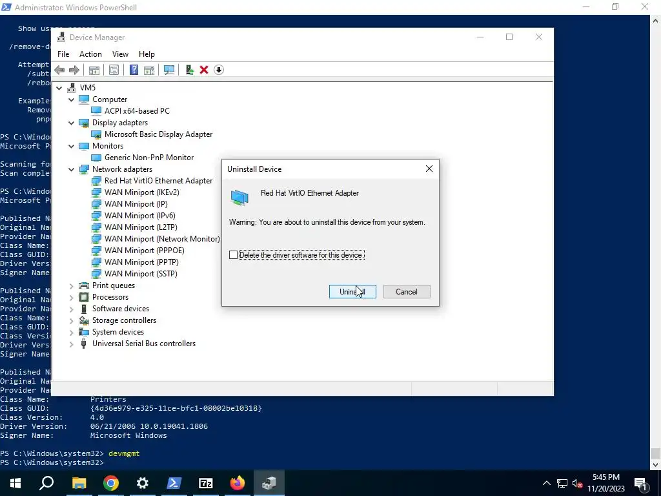The width and height of the screenshot is (661, 496).
Task: Confirm with the Uninstall button
Action: click(x=352, y=292)
